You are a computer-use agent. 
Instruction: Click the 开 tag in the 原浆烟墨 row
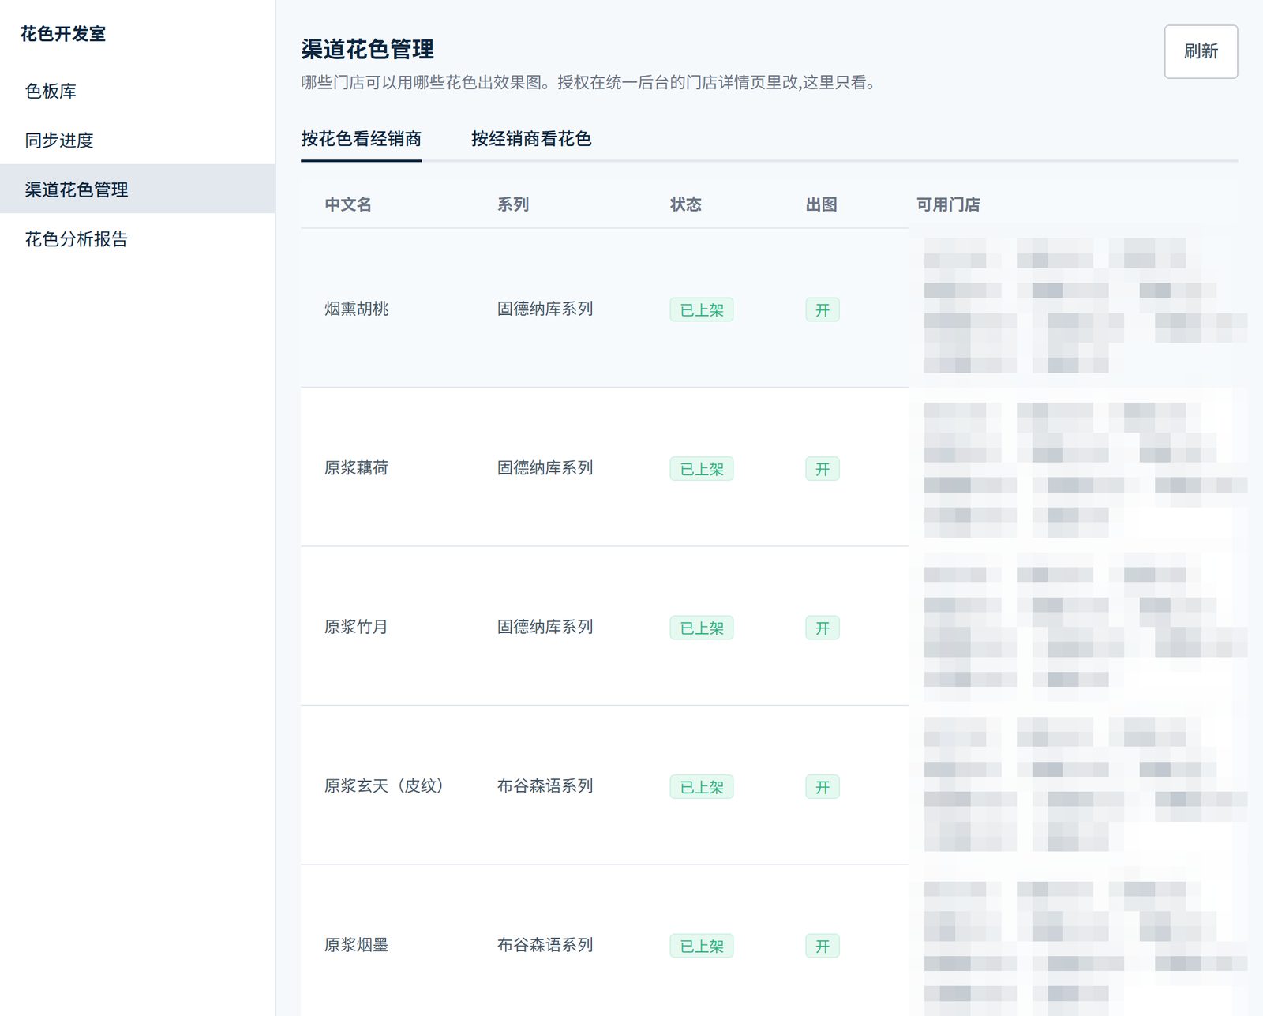pyautogui.click(x=823, y=946)
